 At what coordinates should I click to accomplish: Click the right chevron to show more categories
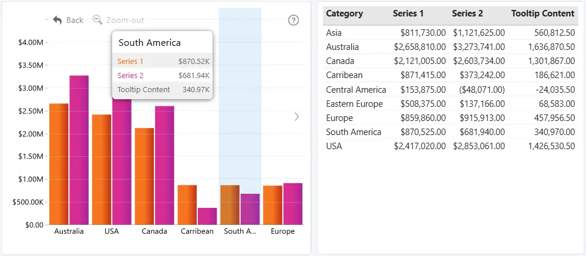(297, 117)
